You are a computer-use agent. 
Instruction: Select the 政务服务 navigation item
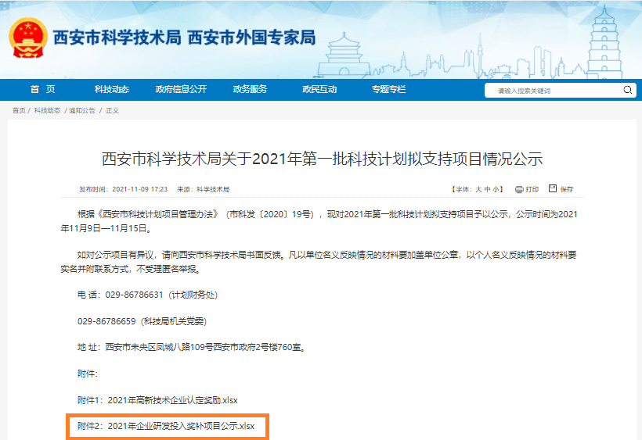[x=250, y=90]
